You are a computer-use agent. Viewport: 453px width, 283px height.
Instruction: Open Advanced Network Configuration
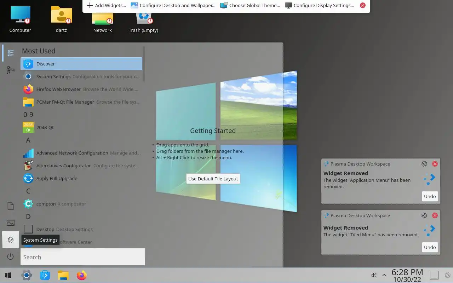point(81,153)
